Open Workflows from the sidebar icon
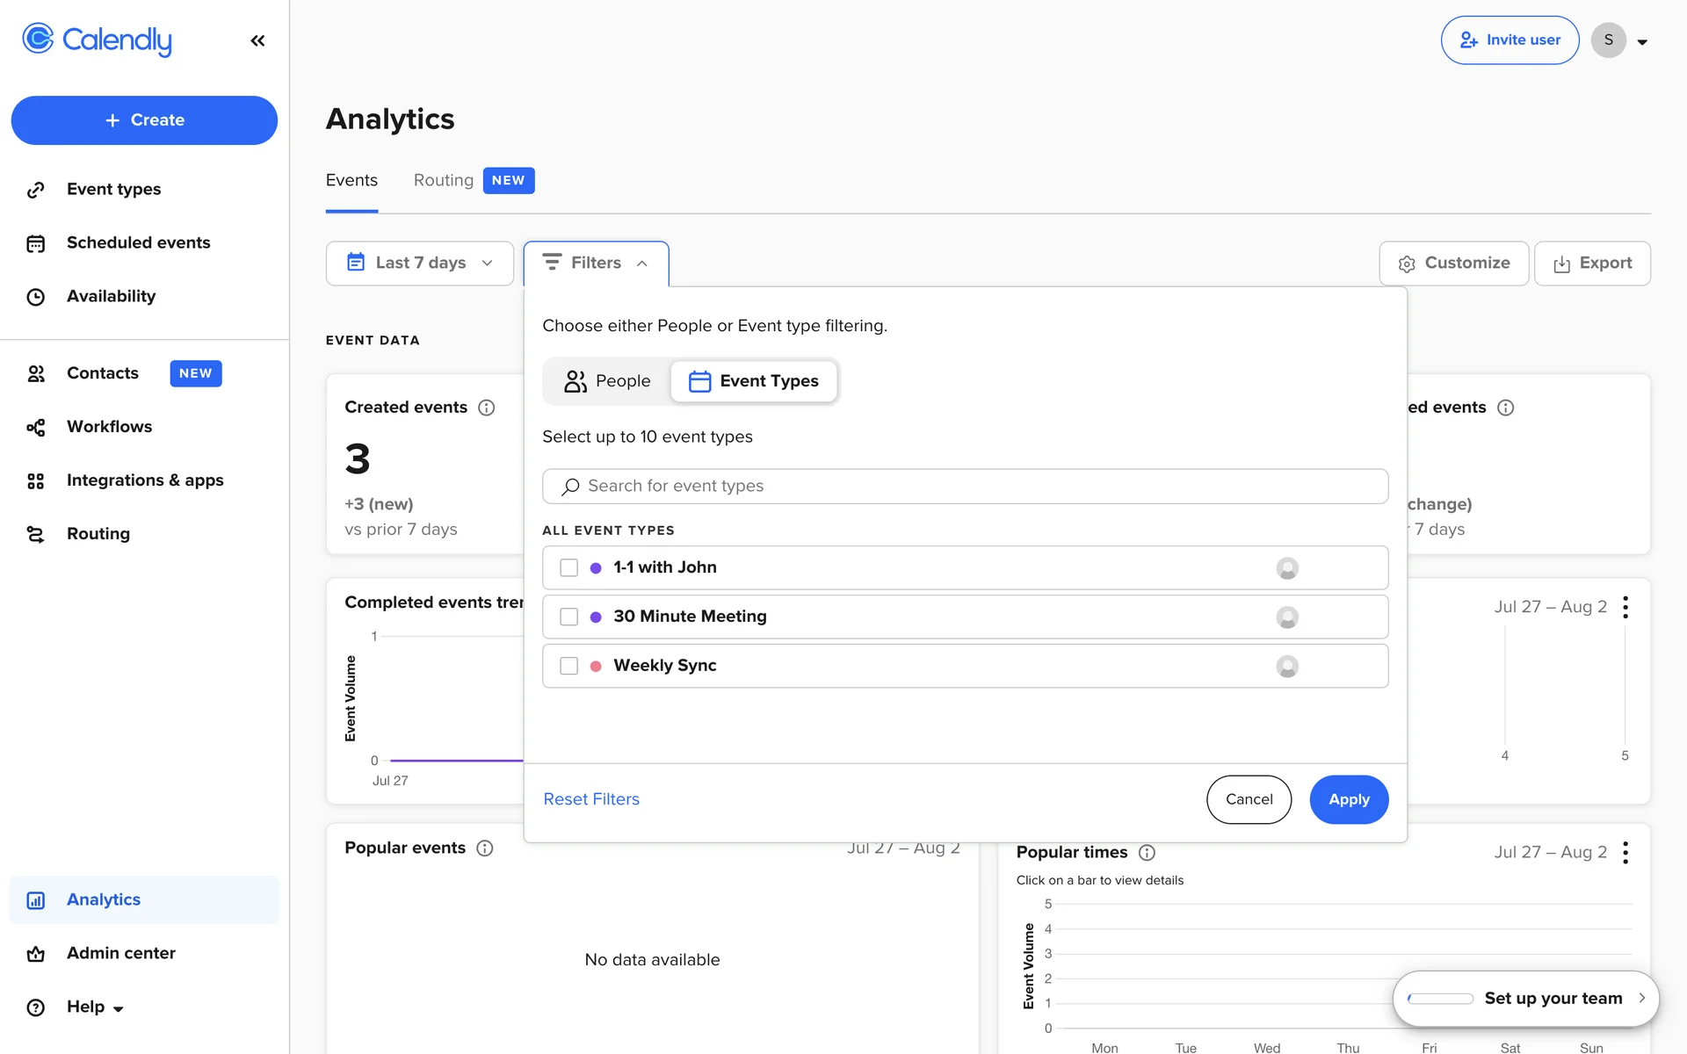This screenshot has height=1054, width=1687. (x=35, y=428)
